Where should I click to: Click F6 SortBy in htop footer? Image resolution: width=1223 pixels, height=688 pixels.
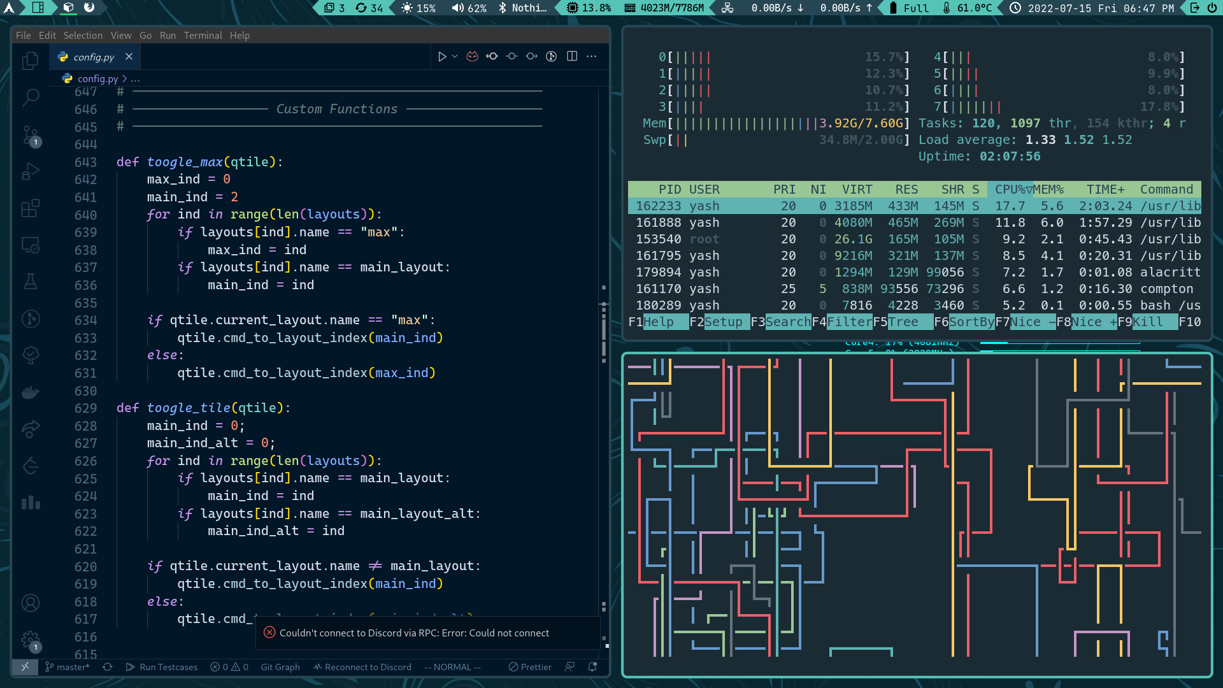964,322
